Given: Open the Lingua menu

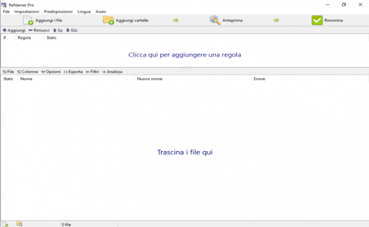Looking at the screenshot, I should (84, 11).
